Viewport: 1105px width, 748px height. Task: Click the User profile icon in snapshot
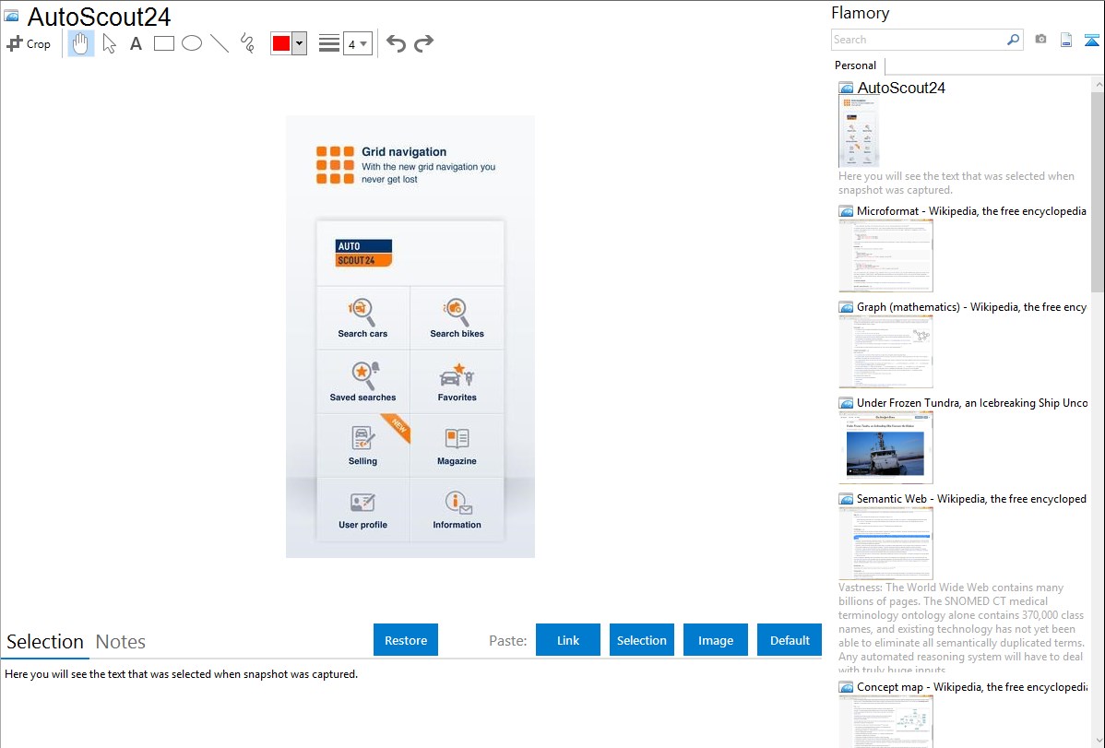coord(362,503)
